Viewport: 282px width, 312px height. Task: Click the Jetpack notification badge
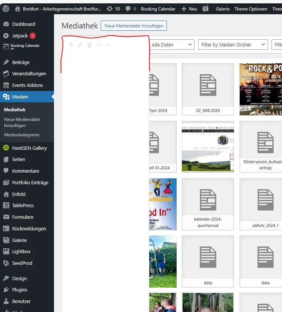pyautogui.click(x=33, y=36)
